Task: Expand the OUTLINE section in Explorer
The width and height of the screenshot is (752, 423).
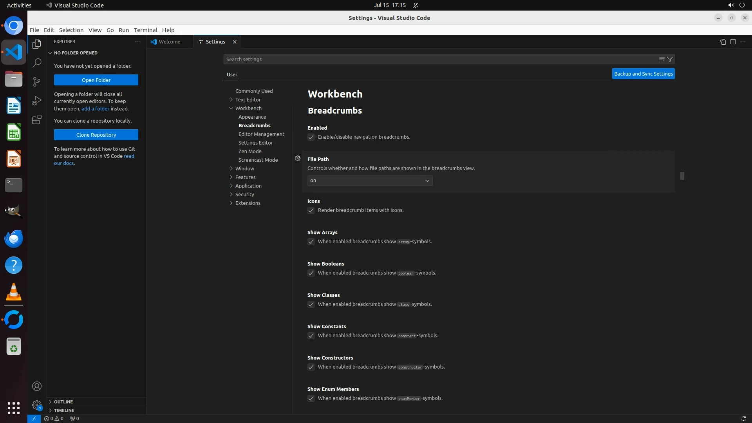Action: (x=63, y=402)
